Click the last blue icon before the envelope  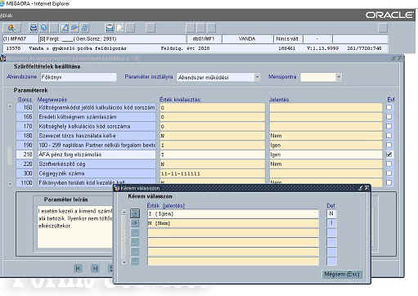[x=85, y=28]
